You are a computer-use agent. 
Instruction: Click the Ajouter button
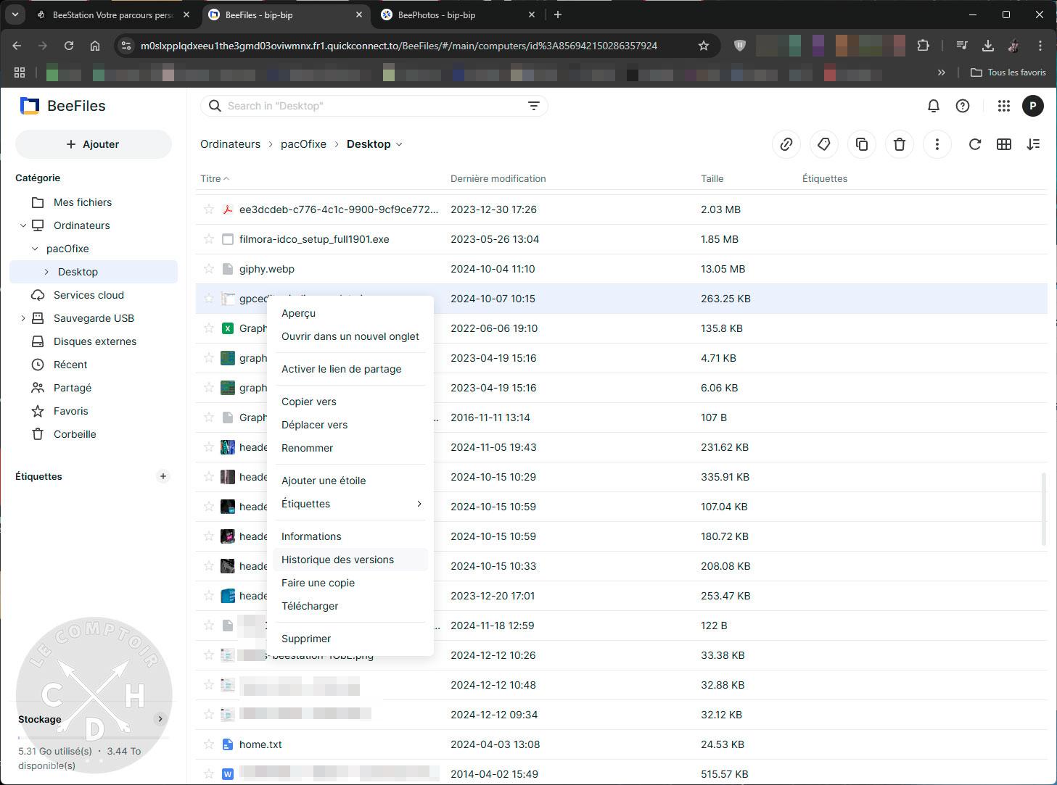pos(93,144)
